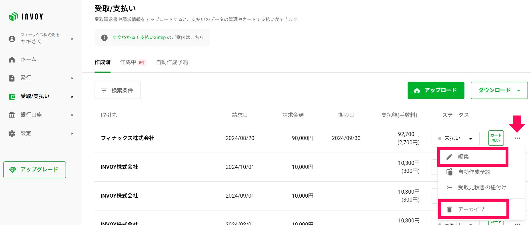Click the info icon in the guide banner
This screenshot has width=531, height=225.
click(104, 38)
